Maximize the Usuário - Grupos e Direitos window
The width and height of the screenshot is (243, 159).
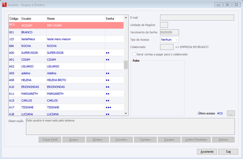[x=227, y=5]
